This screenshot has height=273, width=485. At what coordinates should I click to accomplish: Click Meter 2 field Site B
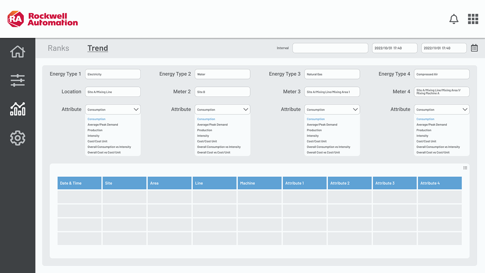222,91
